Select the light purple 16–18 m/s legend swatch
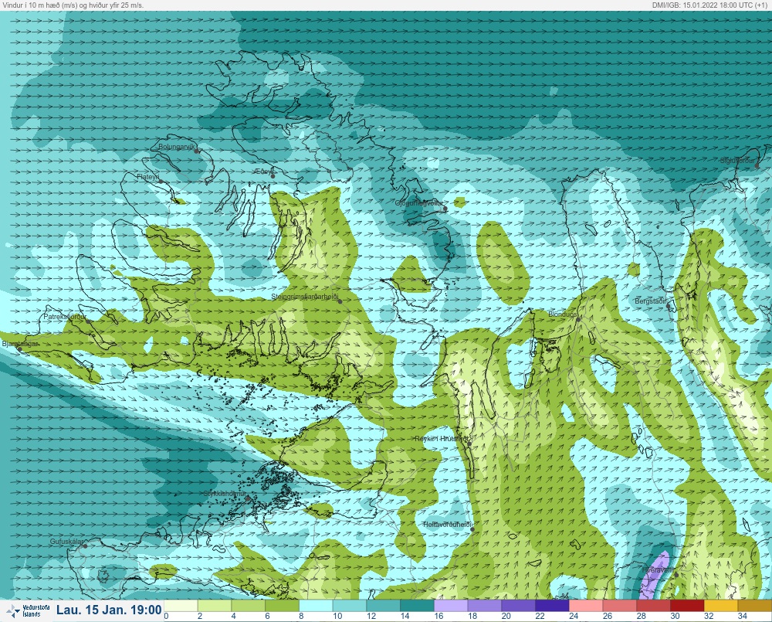772x622 pixels. point(451,605)
